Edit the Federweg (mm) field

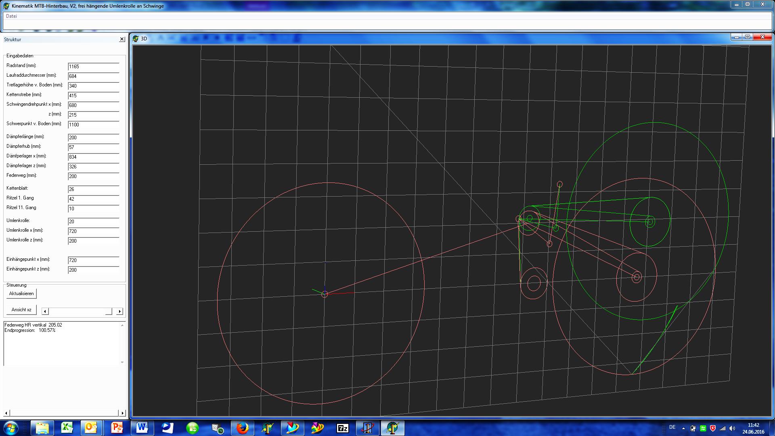click(94, 176)
